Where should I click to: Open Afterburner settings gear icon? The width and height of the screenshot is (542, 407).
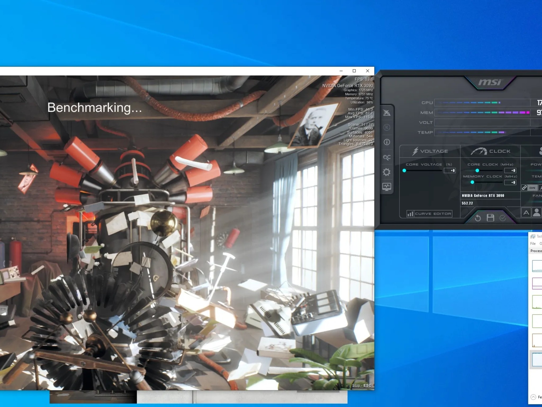pyautogui.click(x=387, y=172)
